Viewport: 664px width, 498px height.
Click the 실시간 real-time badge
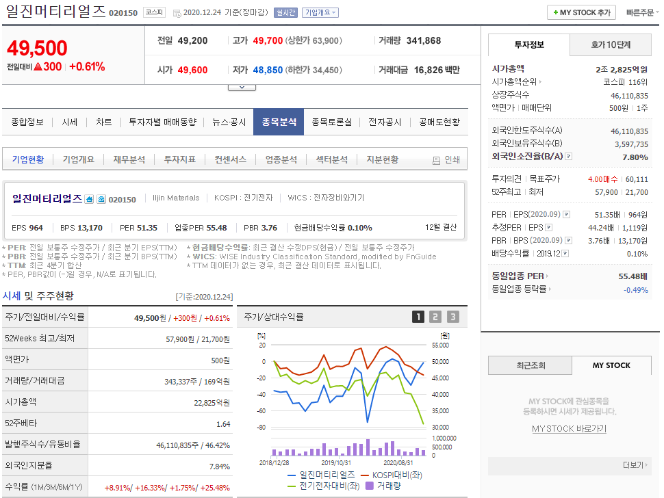tap(285, 13)
